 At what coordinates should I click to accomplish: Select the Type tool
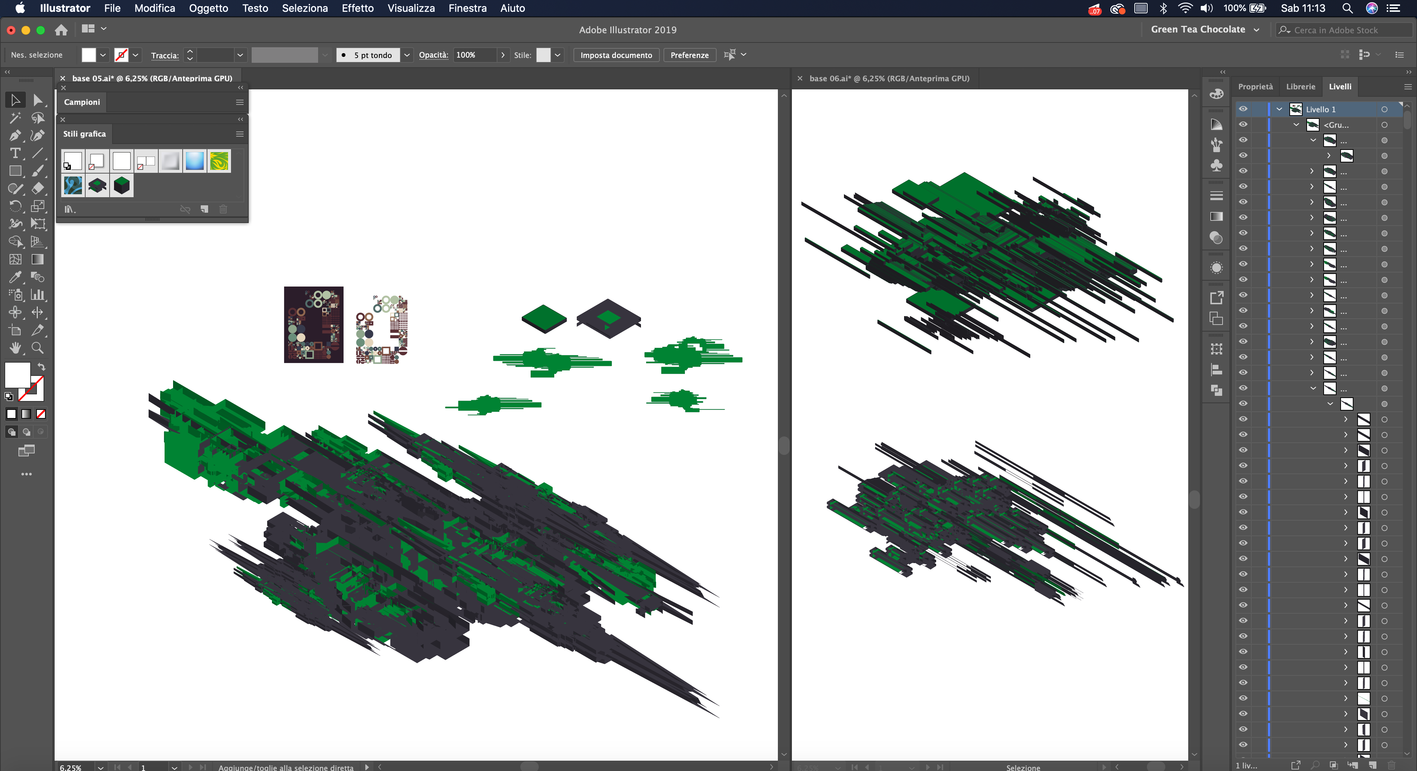(15, 153)
